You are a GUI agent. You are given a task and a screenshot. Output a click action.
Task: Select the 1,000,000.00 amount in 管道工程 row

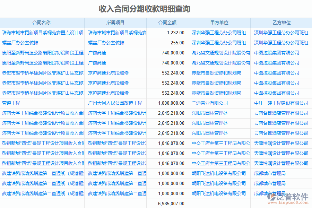pyautogui.click(x=171, y=103)
